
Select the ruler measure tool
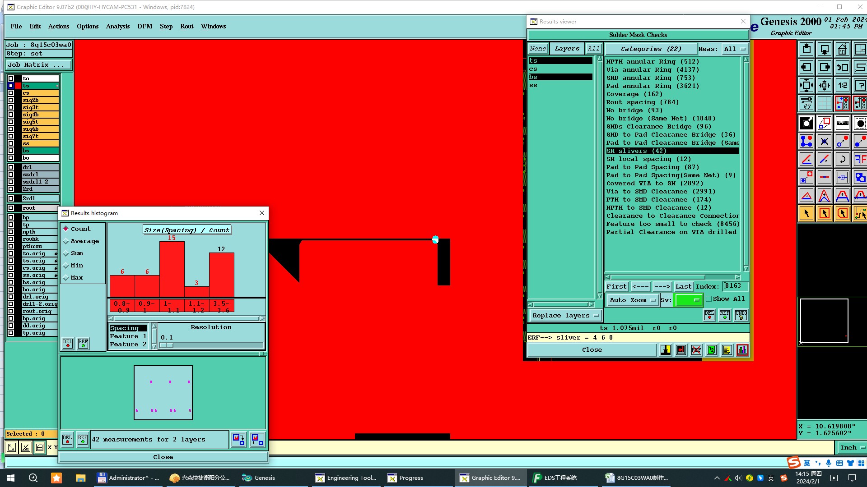(842, 123)
